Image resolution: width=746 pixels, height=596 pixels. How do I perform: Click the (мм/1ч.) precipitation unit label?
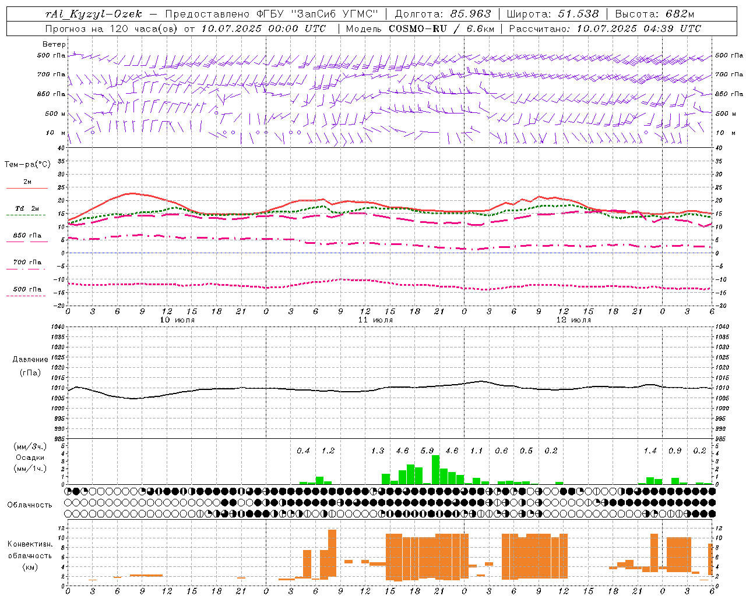tap(30, 469)
